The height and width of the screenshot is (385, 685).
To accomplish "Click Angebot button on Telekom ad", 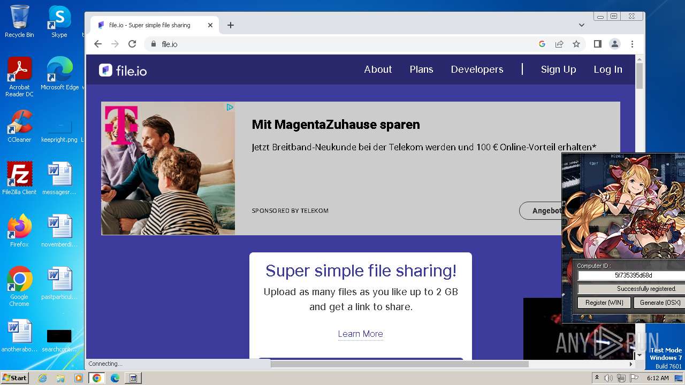I will (x=541, y=211).
